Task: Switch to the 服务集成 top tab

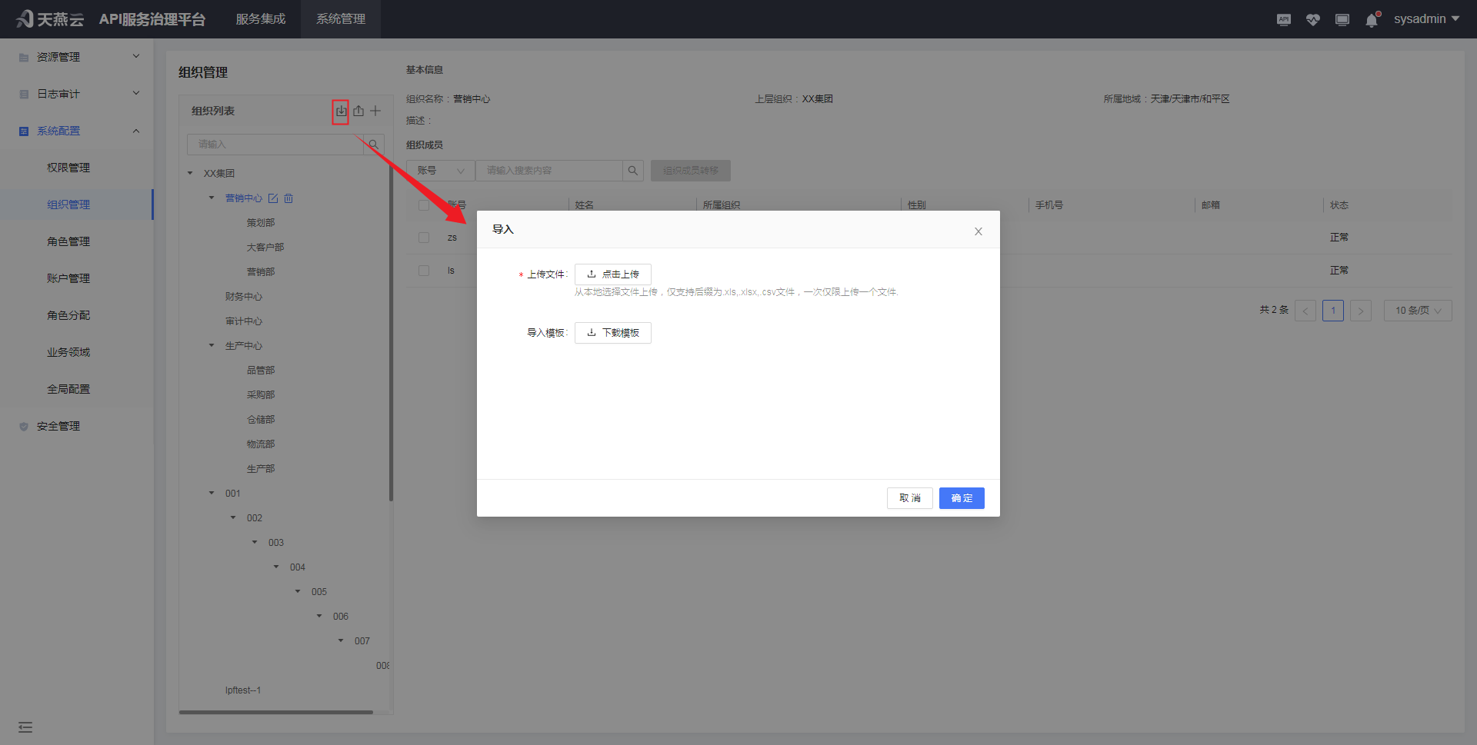Action: click(261, 19)
